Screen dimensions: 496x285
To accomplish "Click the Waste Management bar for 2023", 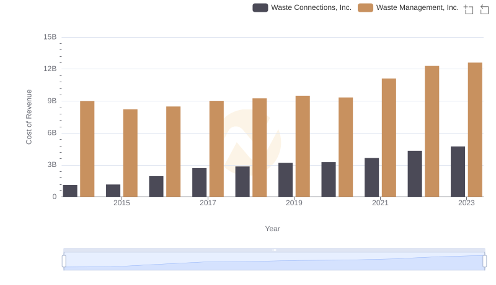I will (x=475, y=130).
